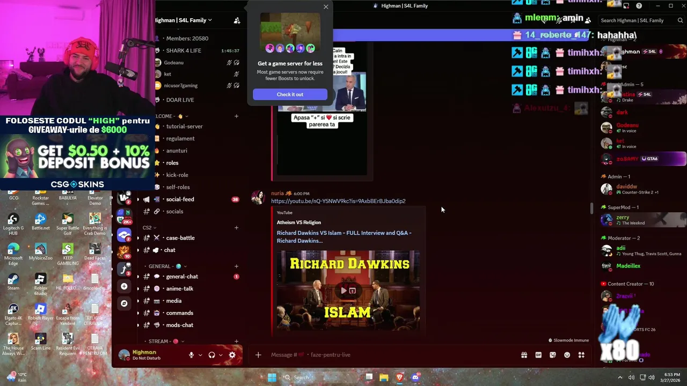Screen dimensions: 687x386
Task: Click the Discord taskbar icon
Action: click(415, 377)
